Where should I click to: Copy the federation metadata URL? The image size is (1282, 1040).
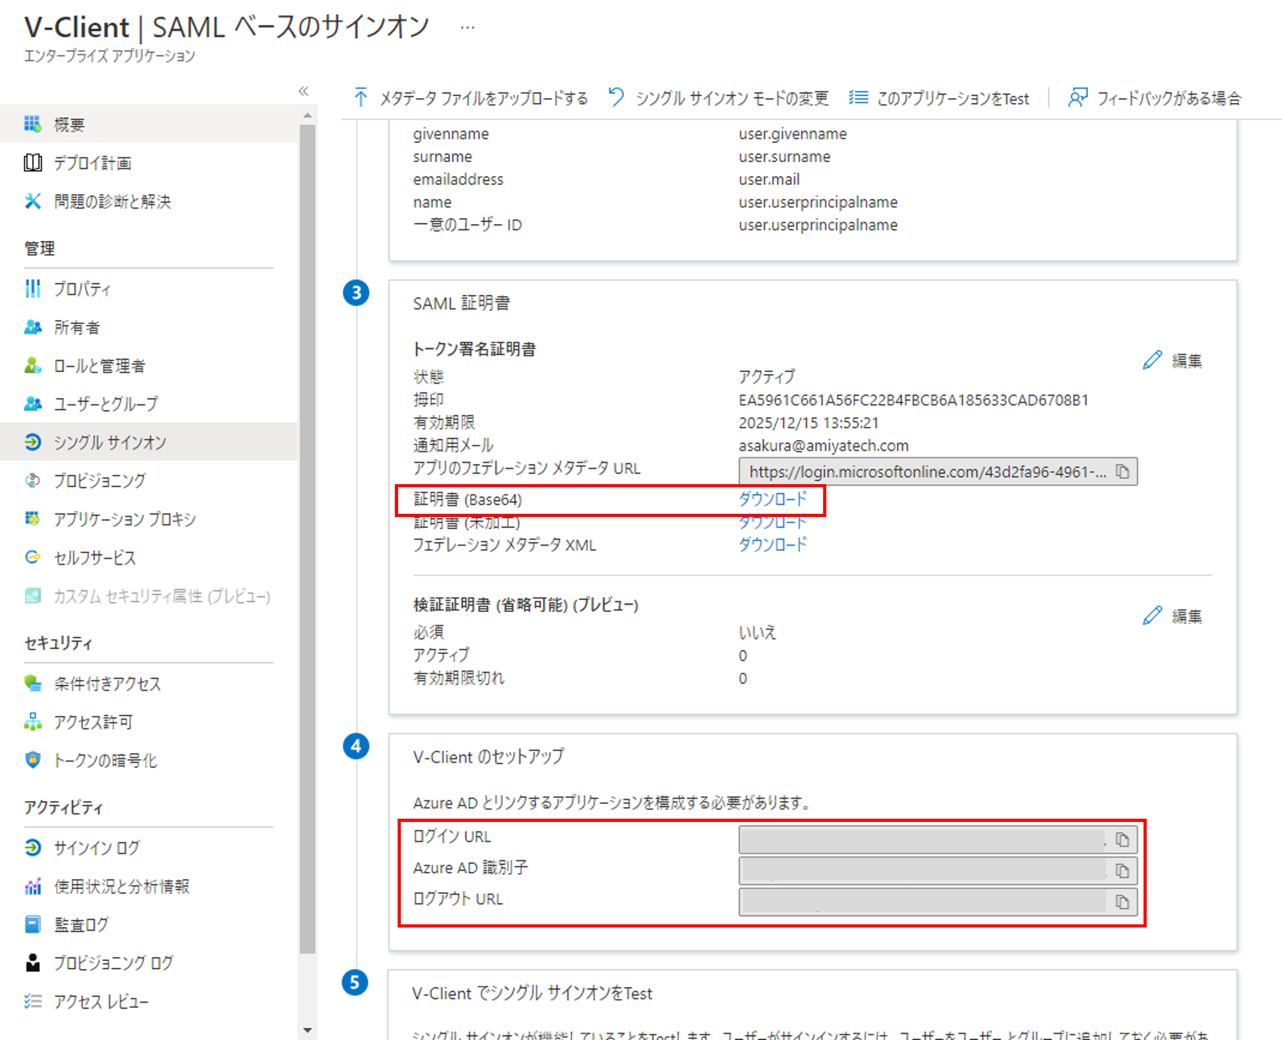pos(1122,471)
